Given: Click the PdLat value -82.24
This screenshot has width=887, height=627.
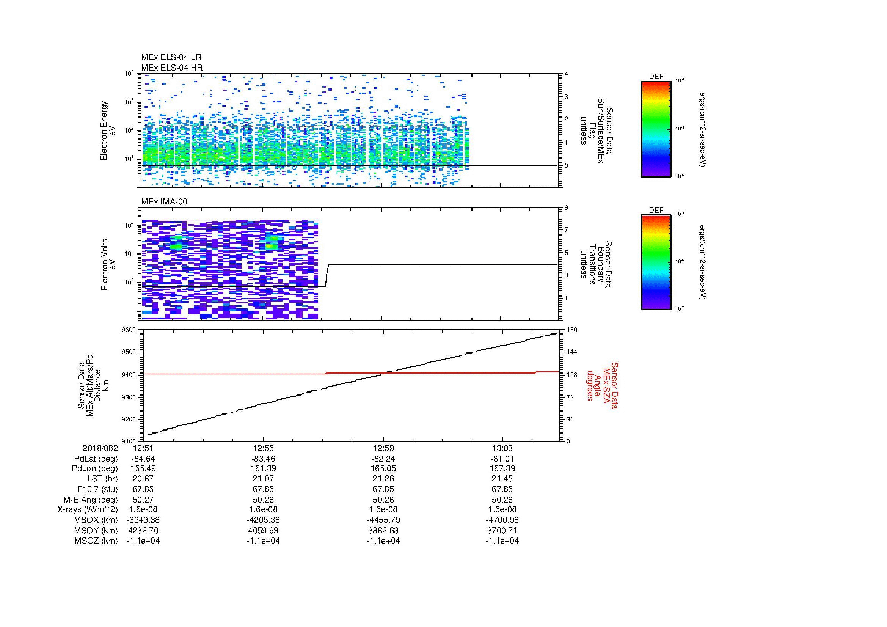Looking at the screenshot, I should click(x=383, y=459).
